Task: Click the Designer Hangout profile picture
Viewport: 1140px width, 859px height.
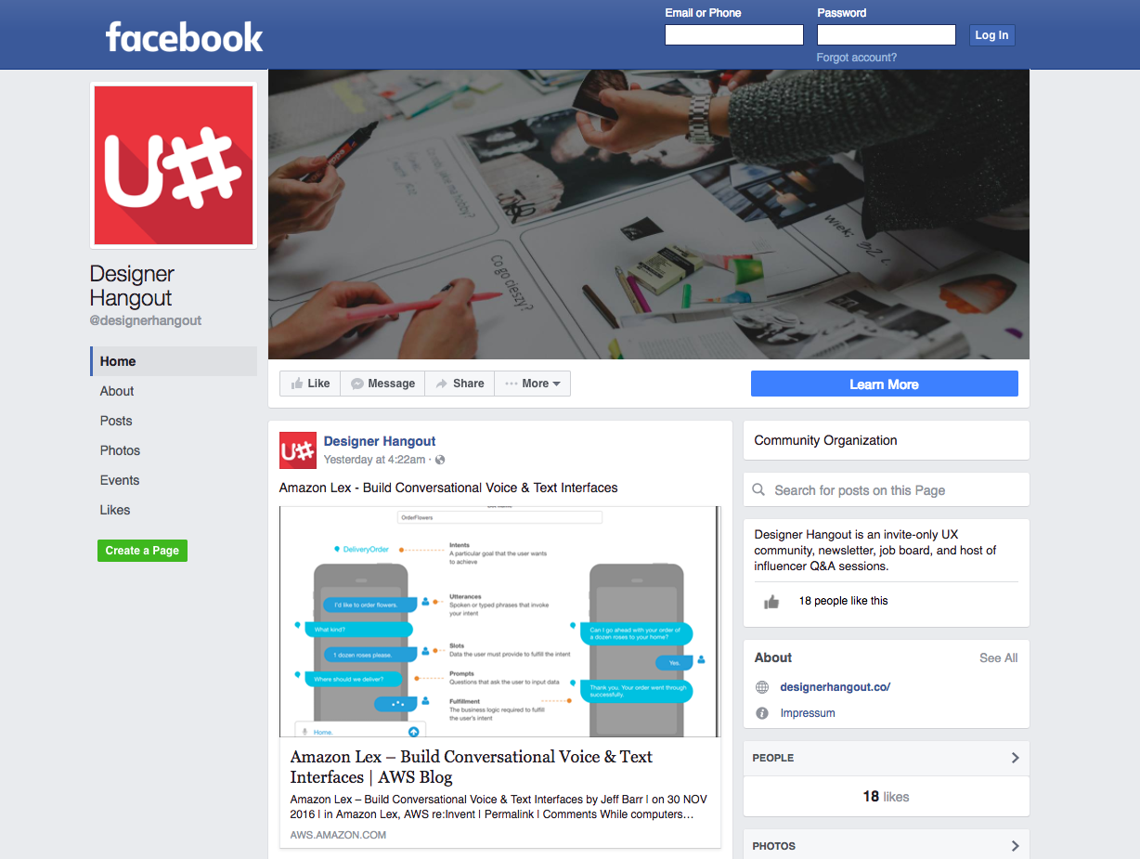Action: click(x=174, y=165)
